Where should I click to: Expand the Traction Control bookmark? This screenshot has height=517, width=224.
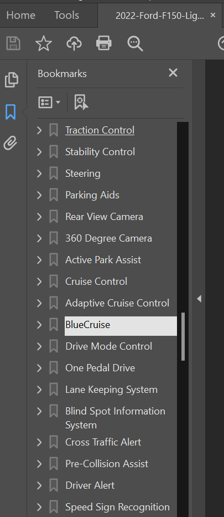(x=39, y=130)
